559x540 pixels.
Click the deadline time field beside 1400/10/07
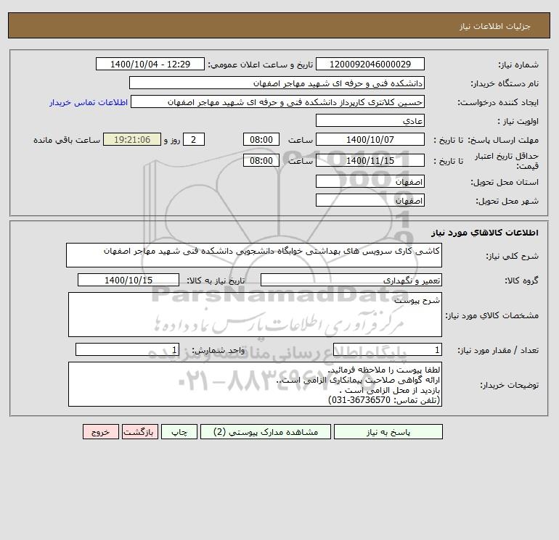pyautogui.click(x=261, y=140)
